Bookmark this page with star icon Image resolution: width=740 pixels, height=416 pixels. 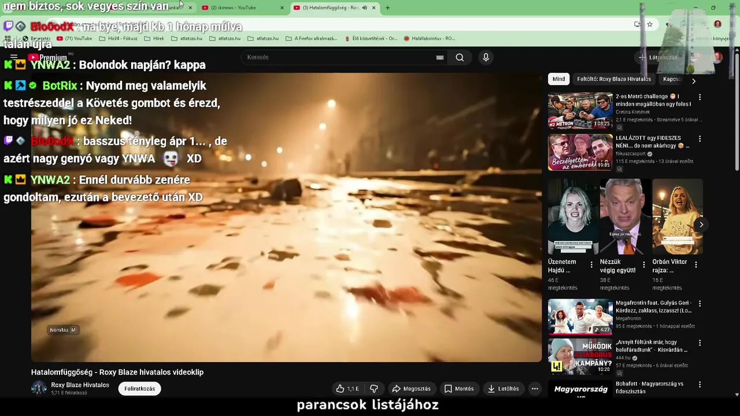(650, 24)
